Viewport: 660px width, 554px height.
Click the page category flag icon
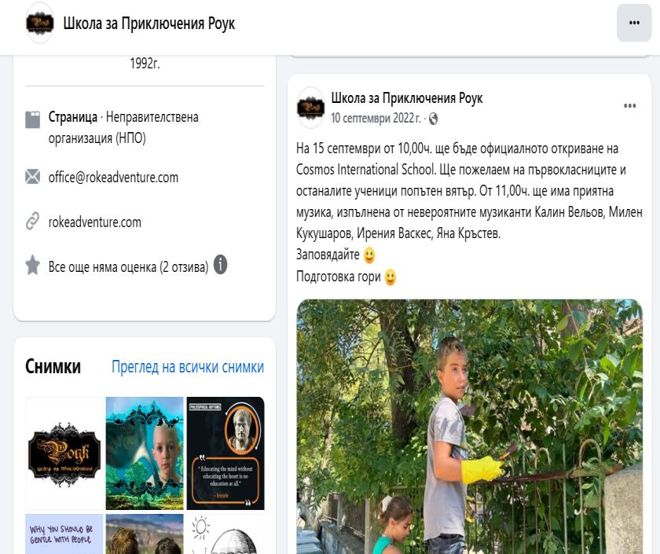pyautogui.click(x=33, y=119)
